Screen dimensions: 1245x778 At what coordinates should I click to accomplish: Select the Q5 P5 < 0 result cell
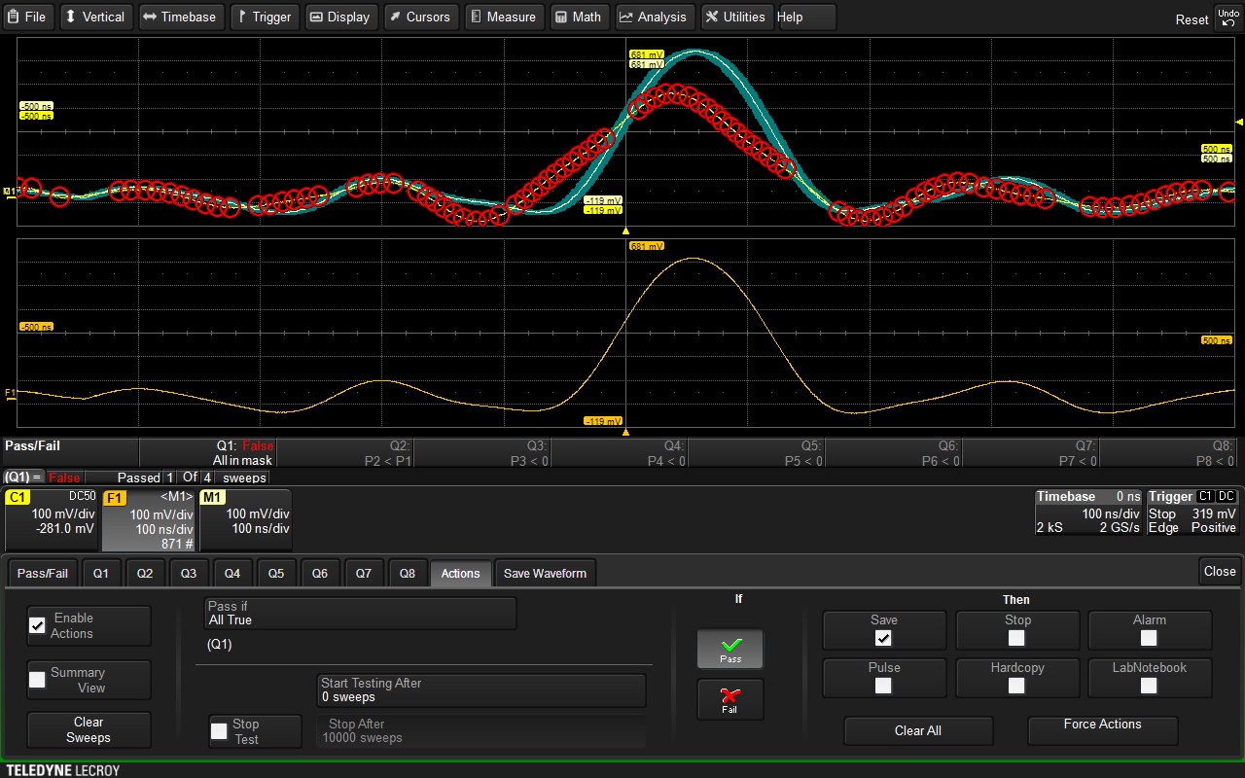coord(757,452)
